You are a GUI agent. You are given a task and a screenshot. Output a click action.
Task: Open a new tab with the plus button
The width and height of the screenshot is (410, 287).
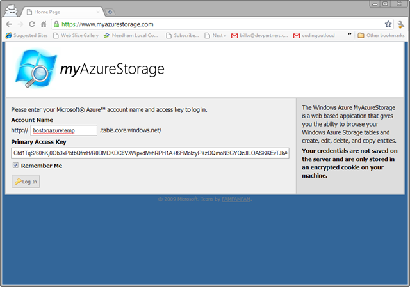tap(110, 12)
